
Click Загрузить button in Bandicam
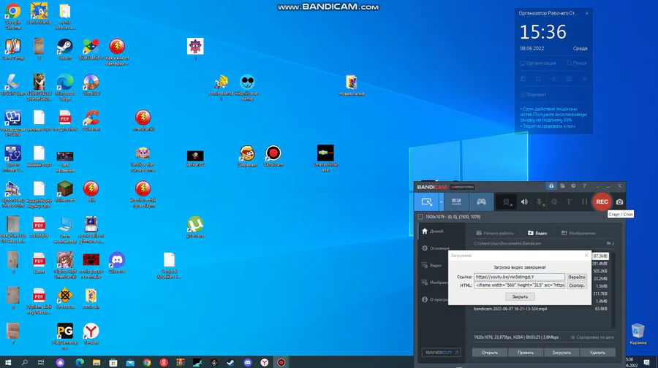[x=561, y=353]
